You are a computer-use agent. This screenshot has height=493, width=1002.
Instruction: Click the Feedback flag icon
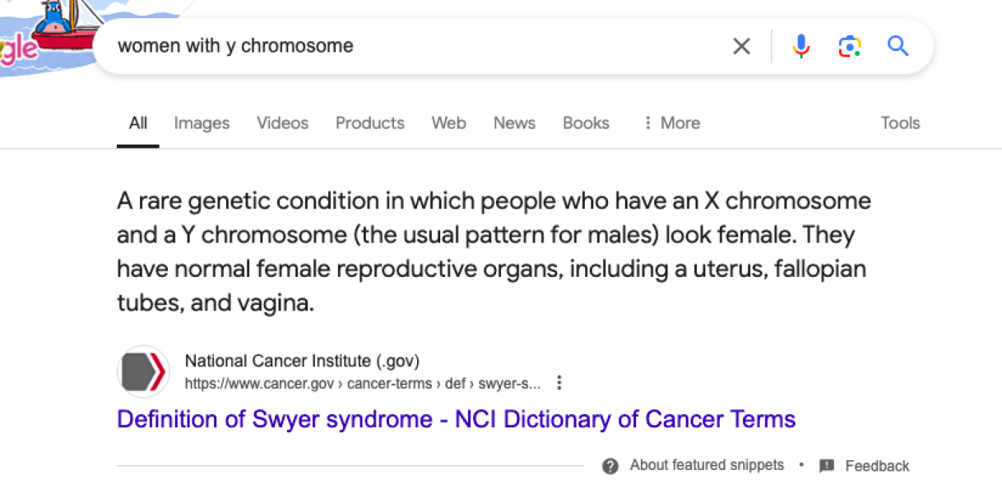click(x=825, y=465)
